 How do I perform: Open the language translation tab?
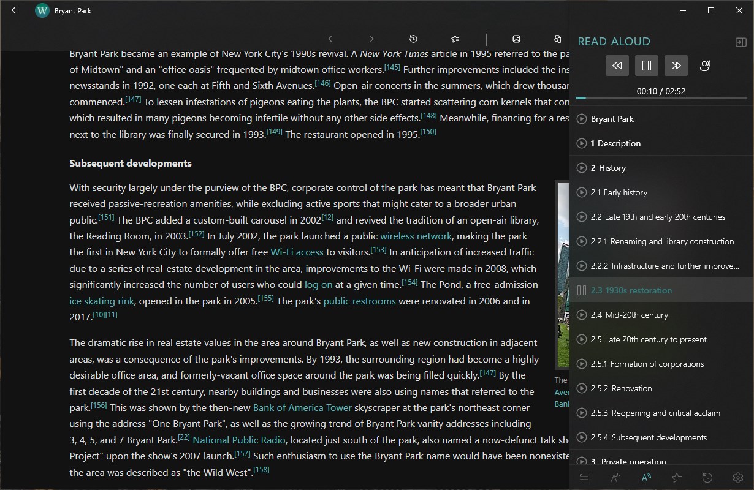[x=615, y=478]
